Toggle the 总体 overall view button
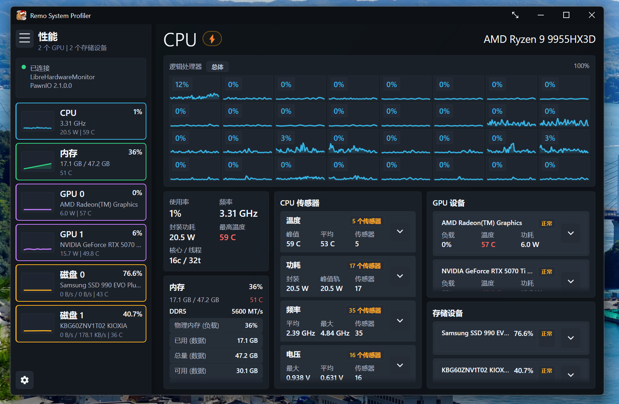 click(x=218, y=67)
